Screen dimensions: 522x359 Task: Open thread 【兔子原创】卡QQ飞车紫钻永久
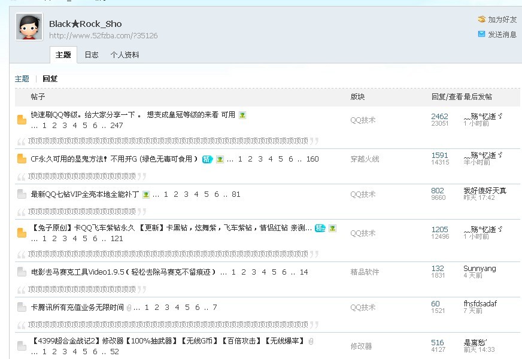coord(171,228)
